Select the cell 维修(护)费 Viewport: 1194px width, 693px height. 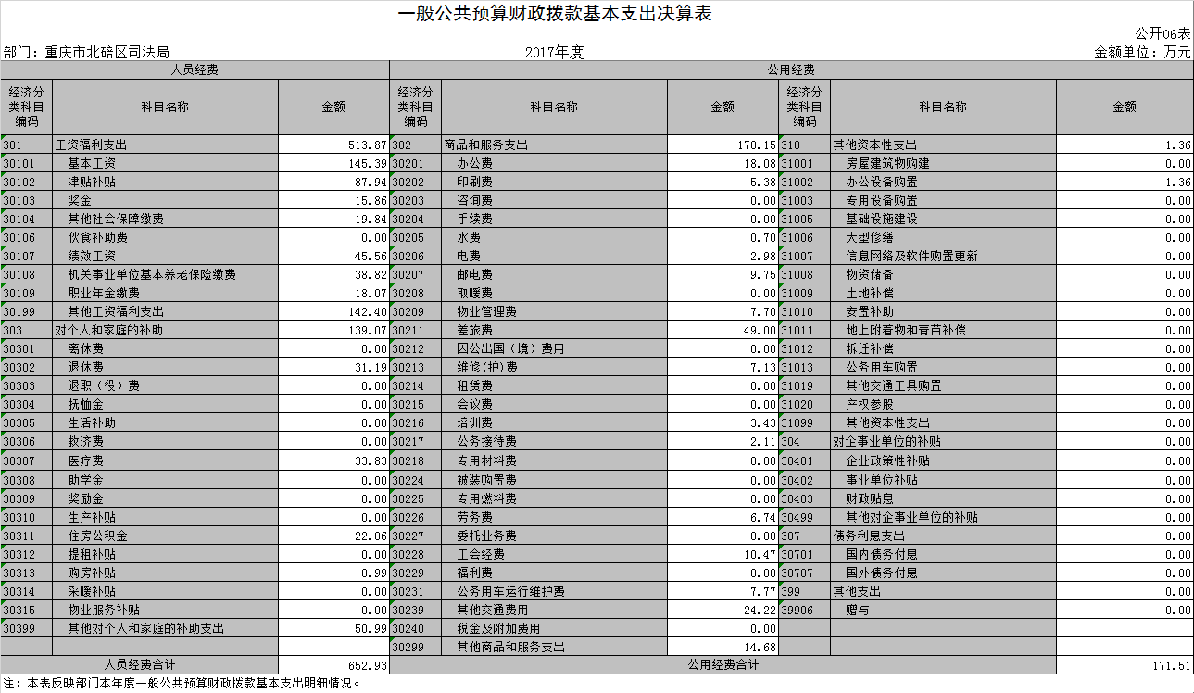point(554,368)
